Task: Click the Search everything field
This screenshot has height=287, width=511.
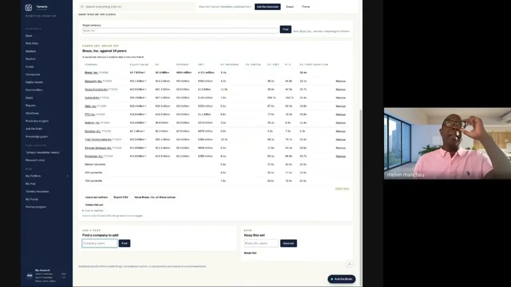Action: click(137, 7)
